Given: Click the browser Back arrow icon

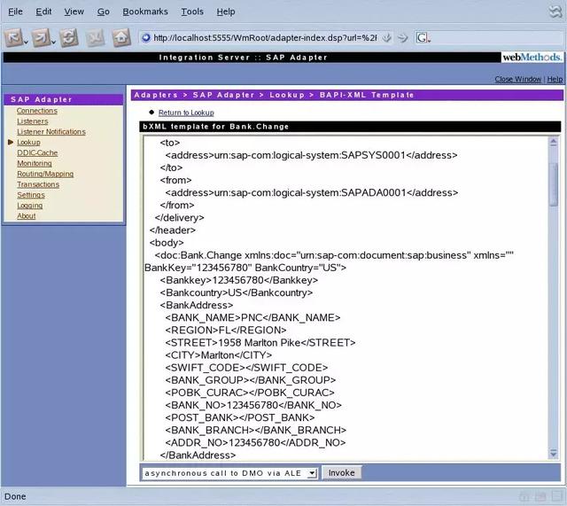Looking at the screenshot, I should (13, 37).
